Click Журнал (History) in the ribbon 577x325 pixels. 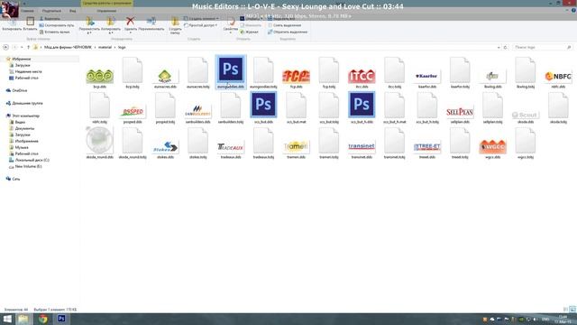[249, 32]
